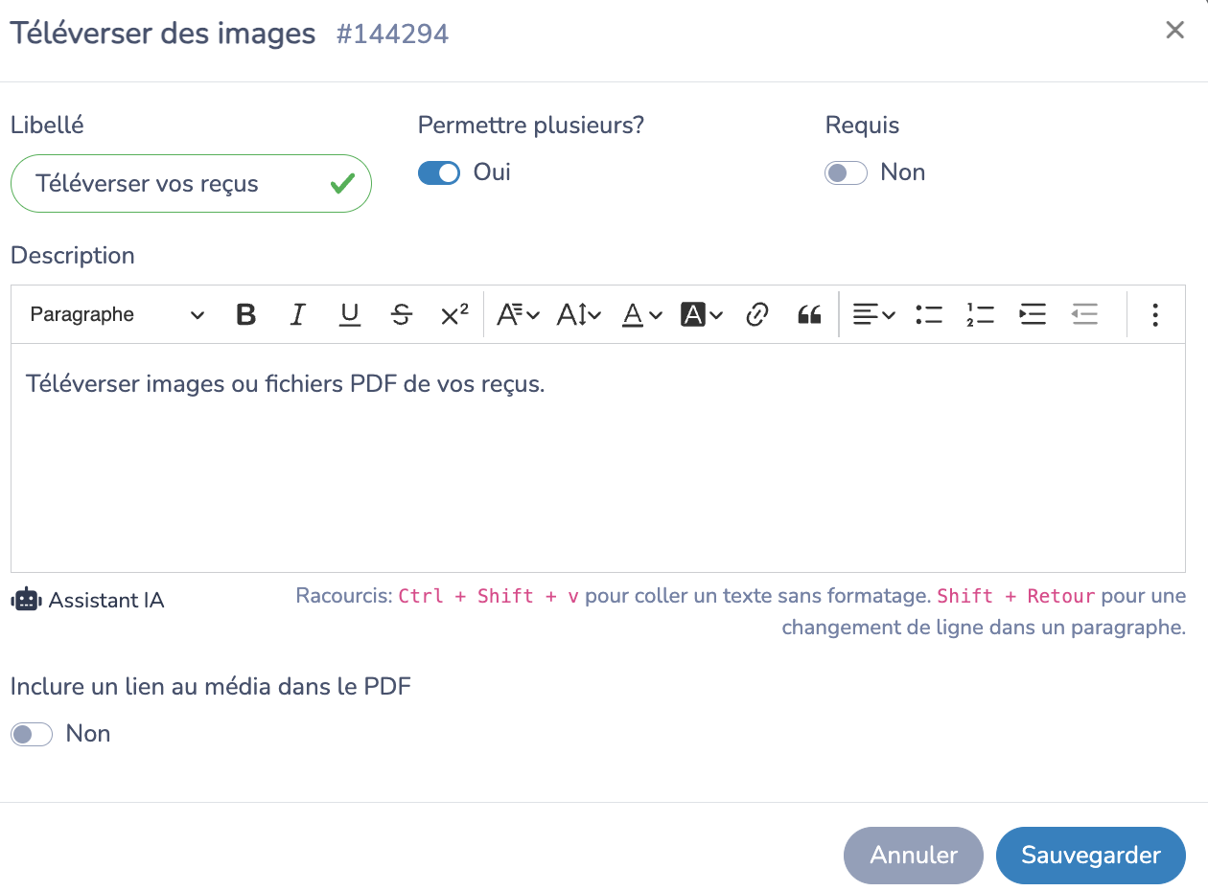Open the background highlight color picker
The width and height of the screenshot is (1208, 891).
pyautogui.click(x=702, y=314)
